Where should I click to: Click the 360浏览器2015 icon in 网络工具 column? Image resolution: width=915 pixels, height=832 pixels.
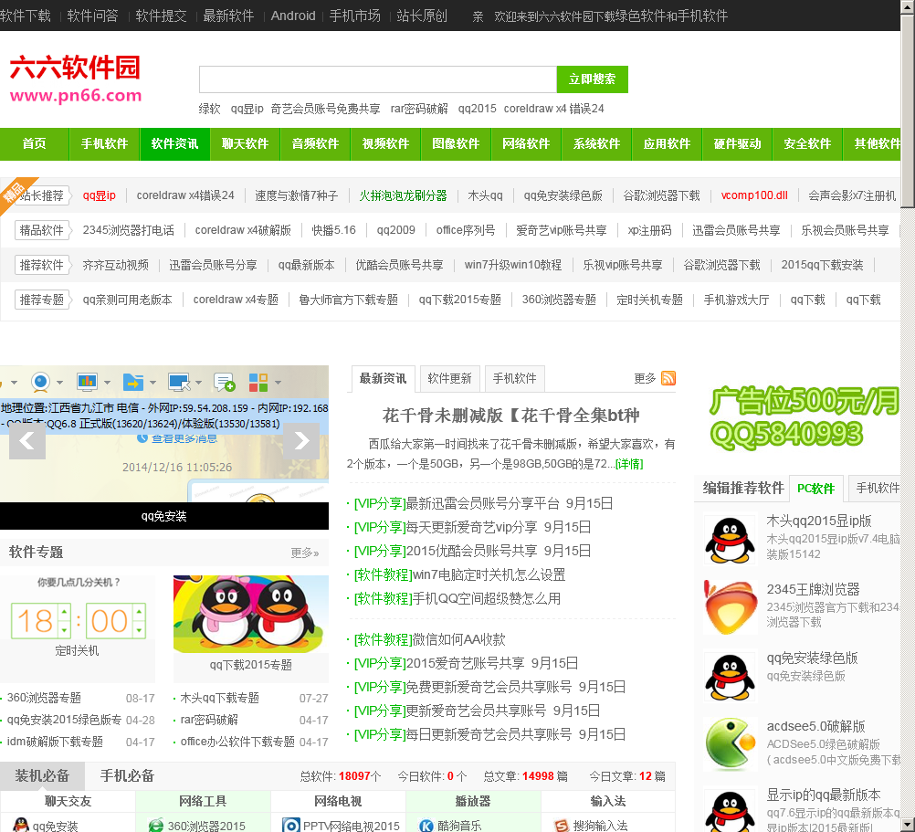pyautogui.click(x=156, y=825)
